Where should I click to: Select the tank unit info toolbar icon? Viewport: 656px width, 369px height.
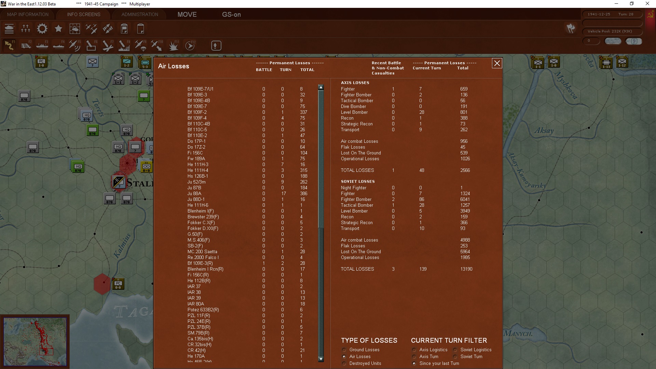coord(9,29)
